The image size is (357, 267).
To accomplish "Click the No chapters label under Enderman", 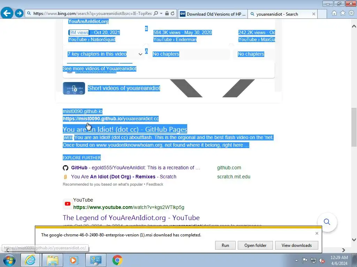I will 166,54.
